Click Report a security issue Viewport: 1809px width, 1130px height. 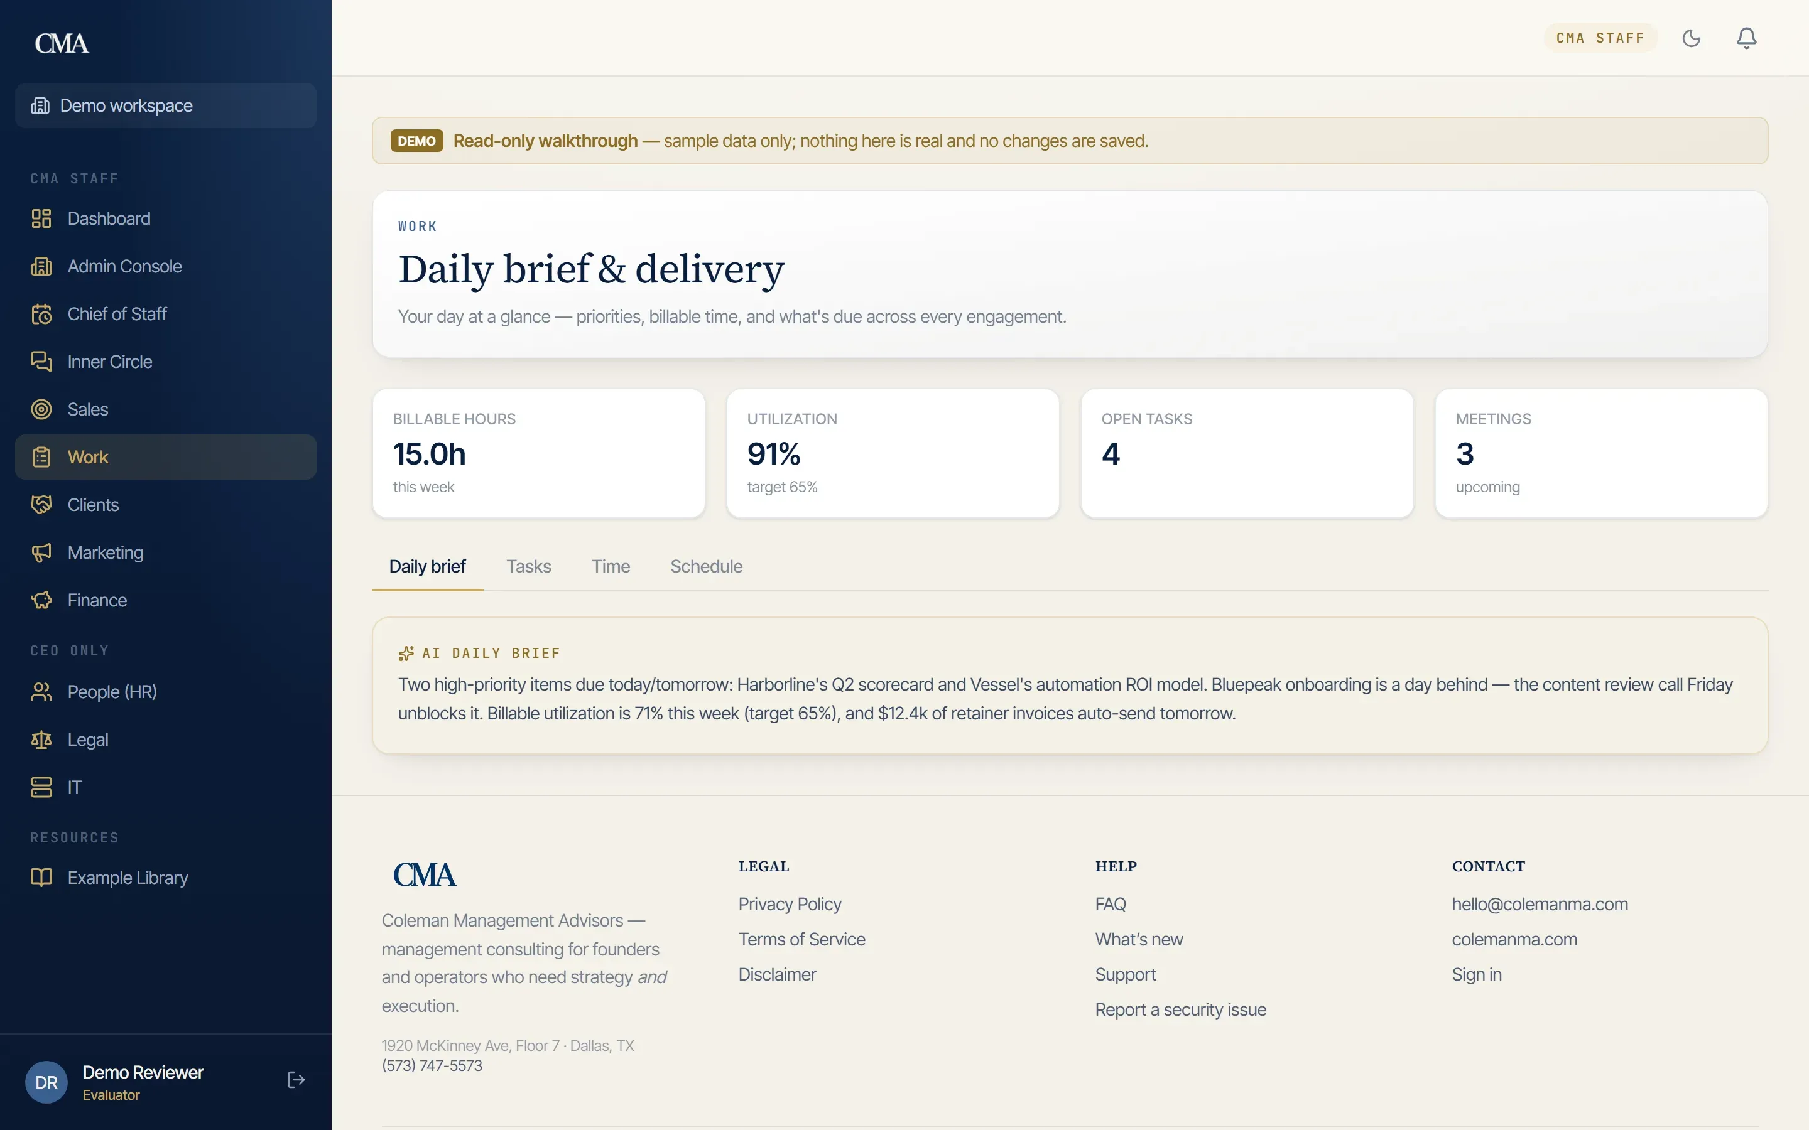[x=1180, y=1009]
